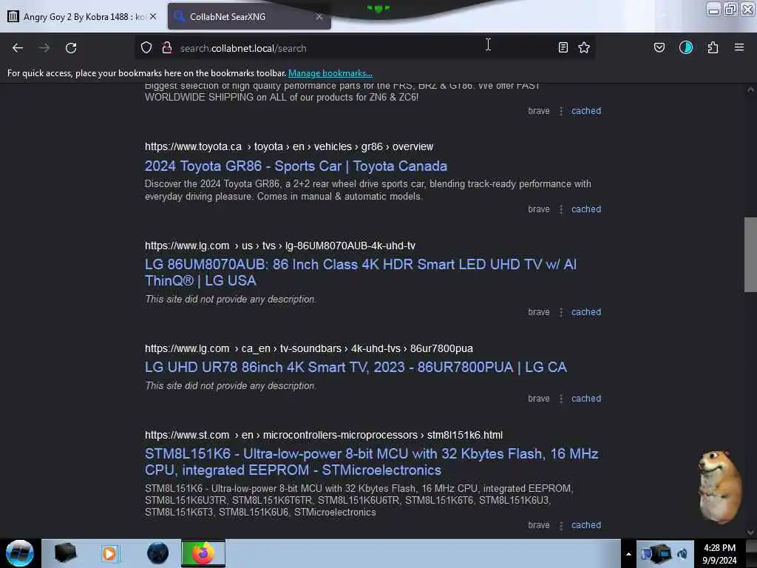Open the dark globe browser taskbar icon

(157, 553)
